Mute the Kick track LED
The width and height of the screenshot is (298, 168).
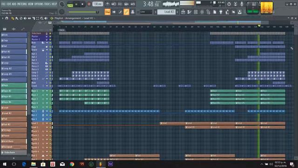(50, 43)
